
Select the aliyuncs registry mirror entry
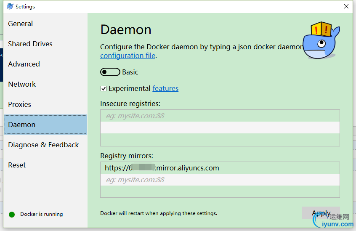(x=220, y=168)
